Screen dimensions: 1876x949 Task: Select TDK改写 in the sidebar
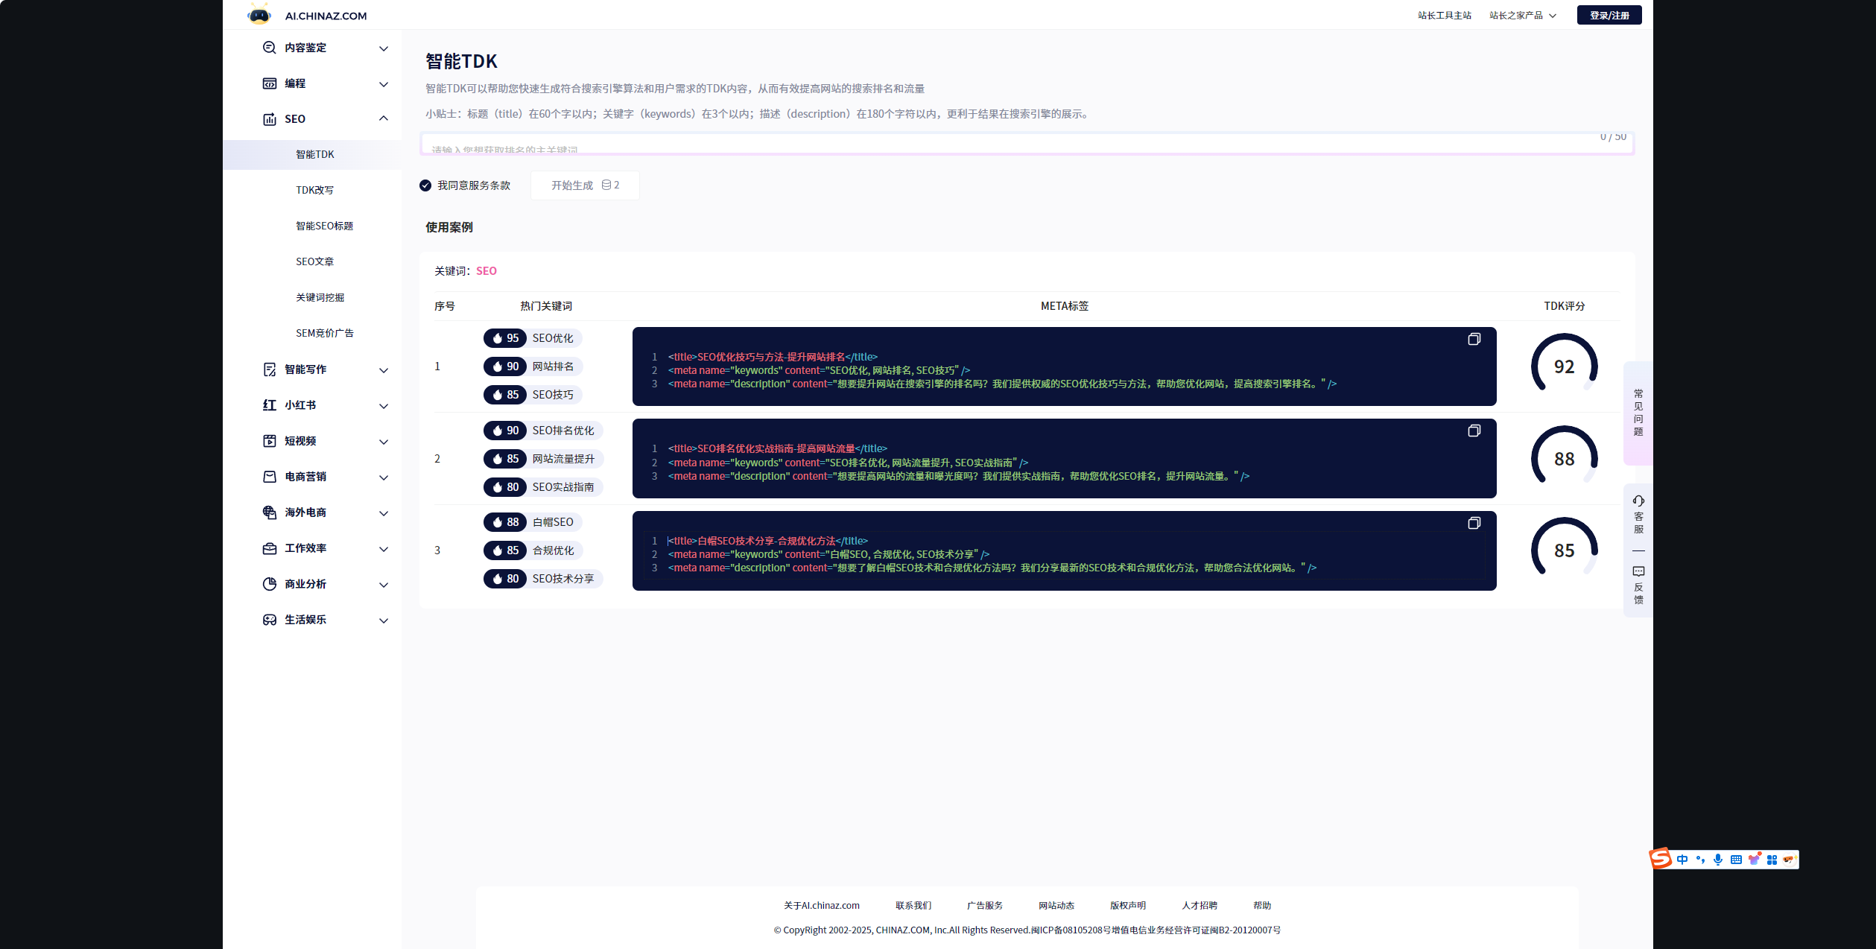(x=314, y=190)
